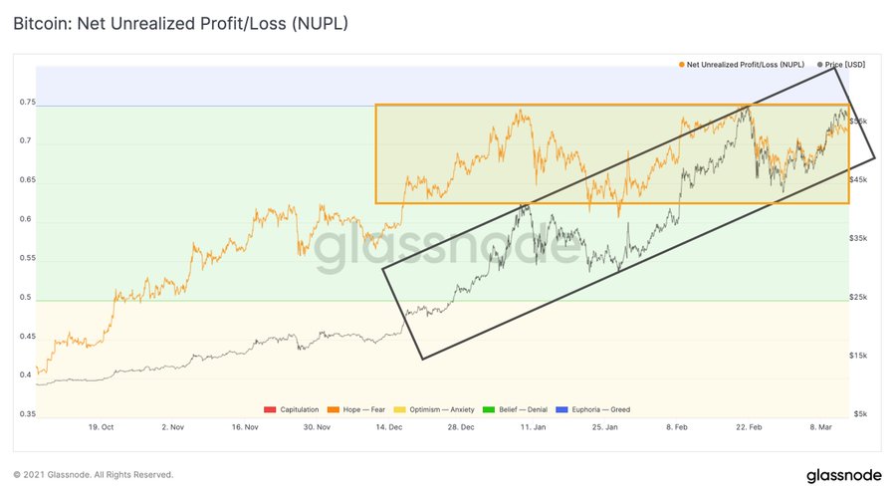
Task: Select the 14. Dec date label
Action: tap(388, 427)
